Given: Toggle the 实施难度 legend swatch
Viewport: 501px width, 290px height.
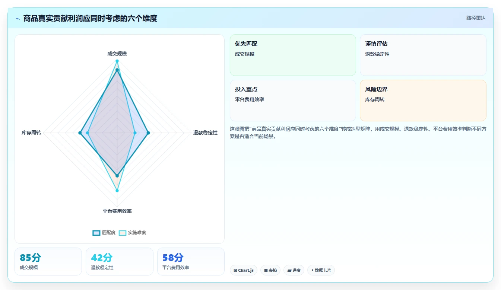Looking at the screenshot, I should coord(123,233).
